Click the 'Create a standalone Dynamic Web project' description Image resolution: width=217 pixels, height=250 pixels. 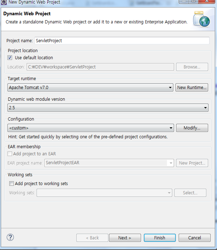click(x=97, y=22)
